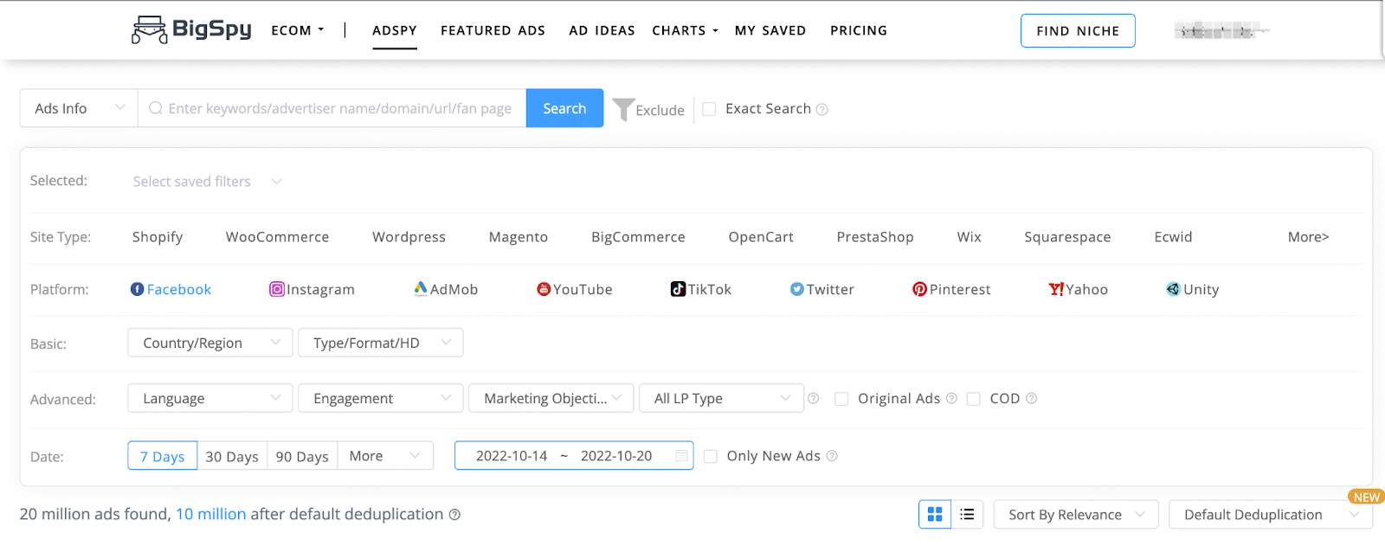Open the Type/Format/HD dropdown
The image size is (1385, 552).
(x=381, y=343)
